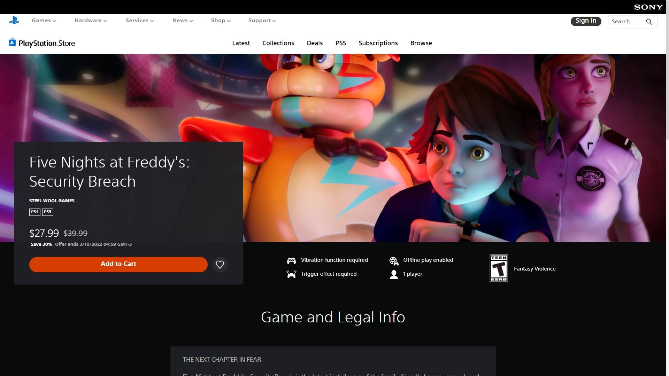Screen dimensions: 669x376
Task: Add game to wishlist heart icon
Action: pyautogui.click(x=220, y=265)
